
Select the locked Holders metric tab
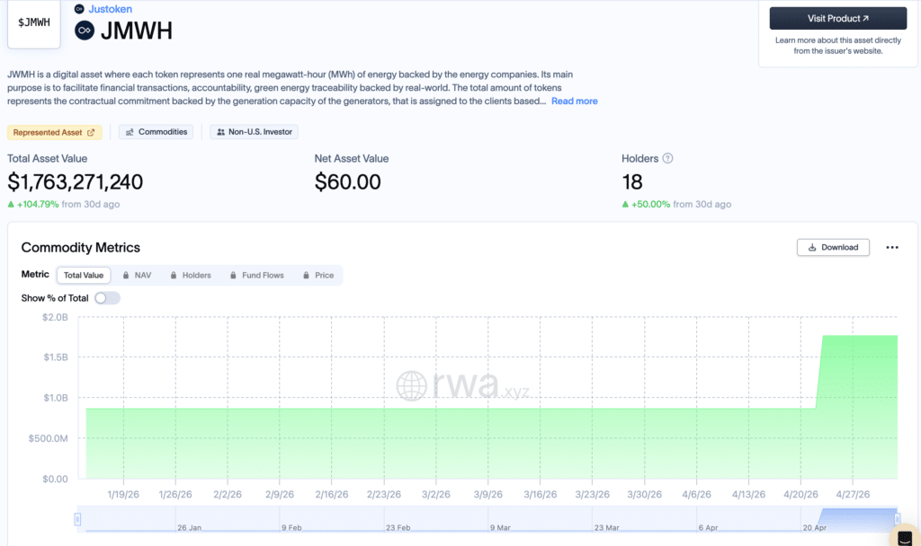tap(191, 275)
